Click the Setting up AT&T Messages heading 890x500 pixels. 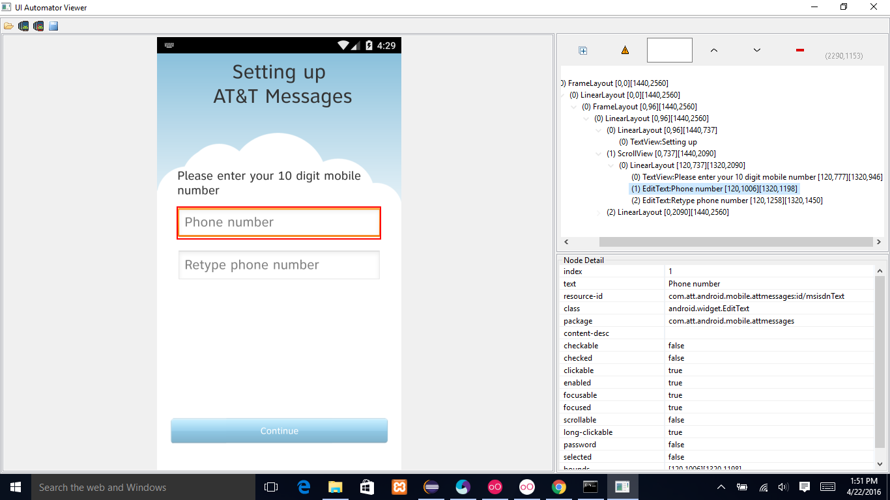click(x=282, y=84)
